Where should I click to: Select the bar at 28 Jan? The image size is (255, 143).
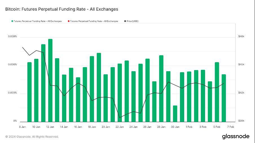(x=161, y=89)
